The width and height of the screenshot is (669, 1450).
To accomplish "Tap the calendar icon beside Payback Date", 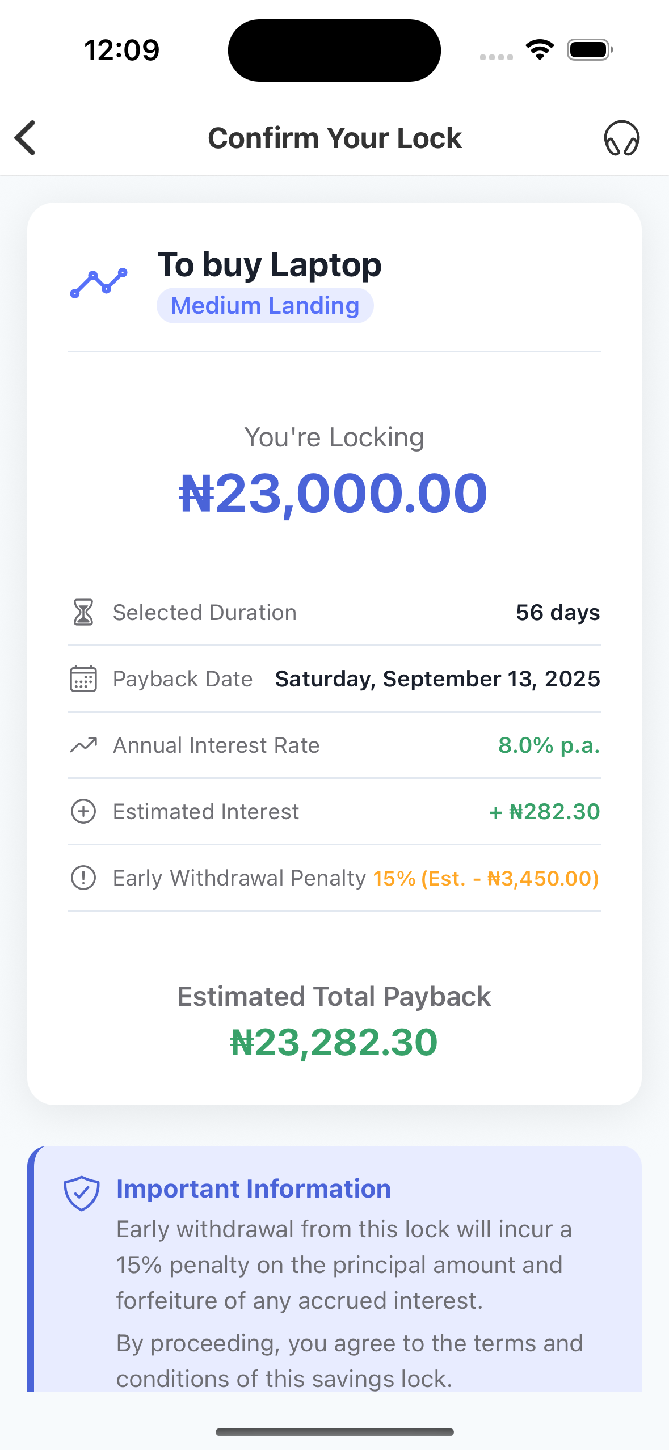I will click(x=83, y=678).
